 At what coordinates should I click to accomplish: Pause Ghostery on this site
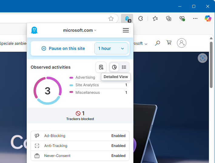point(63,48)
